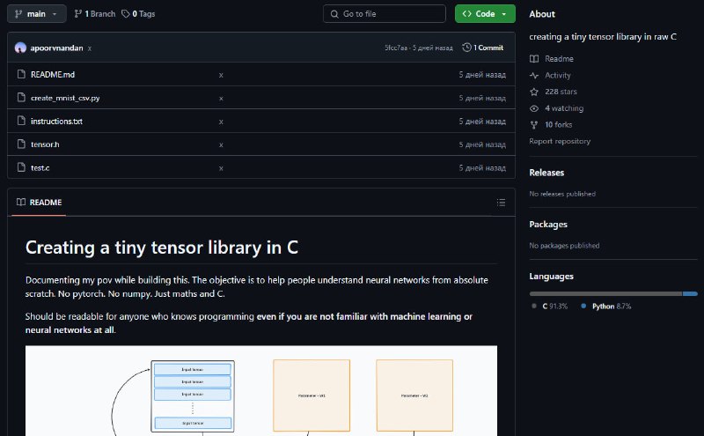Viewport: 704px width, 436px height.
Task: Click the Readme link in About
Action: [559, 59]
